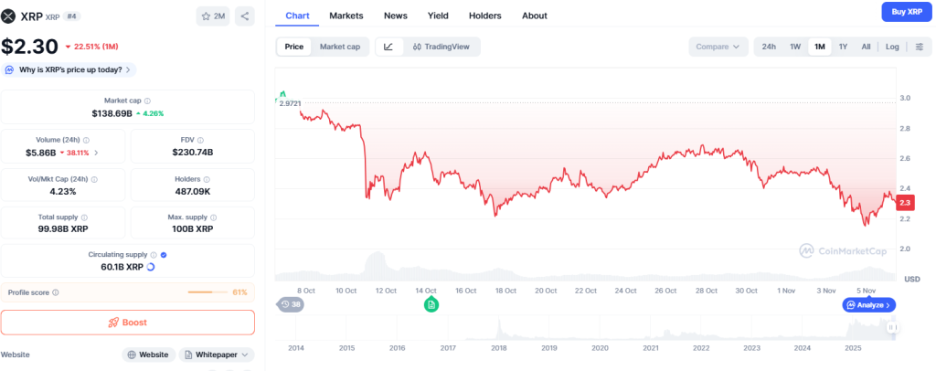Image resolution: width=936 pixels, height=371 pixels.
Task: Switch chart to Market cap view
Action: 339,47
